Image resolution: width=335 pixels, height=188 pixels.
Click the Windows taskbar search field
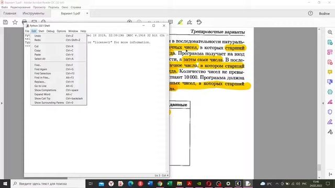(x=48, y=183)
